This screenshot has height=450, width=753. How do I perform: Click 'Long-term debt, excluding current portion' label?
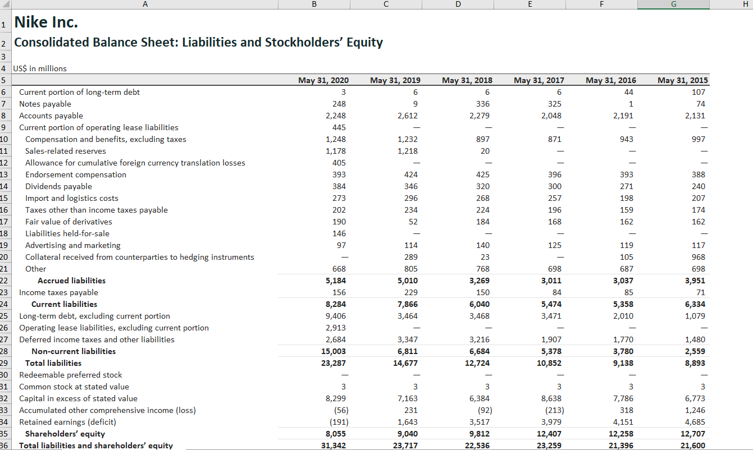pos(94,316)
